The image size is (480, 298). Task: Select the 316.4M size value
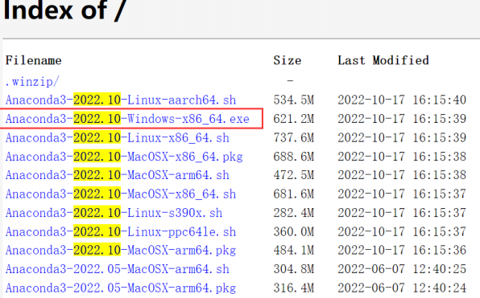294,288
